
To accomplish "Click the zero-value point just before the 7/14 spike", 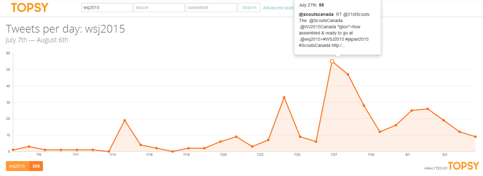I will coord(109,152).
